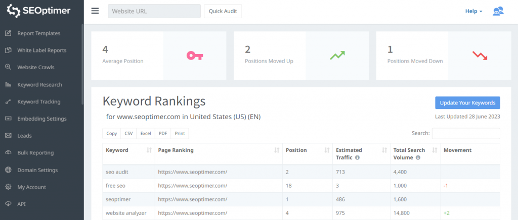Click the Domain Settings globe icon
Image resolution: width=518 pixels, height=220 pixels.
coord(8,170)
